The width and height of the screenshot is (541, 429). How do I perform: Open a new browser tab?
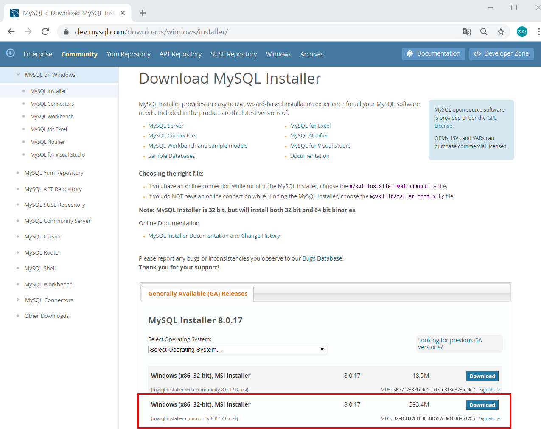point(143,13)
